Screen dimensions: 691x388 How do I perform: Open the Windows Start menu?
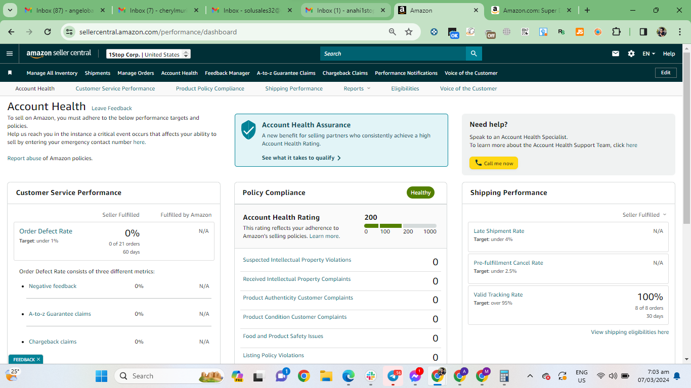pos(102,376)
